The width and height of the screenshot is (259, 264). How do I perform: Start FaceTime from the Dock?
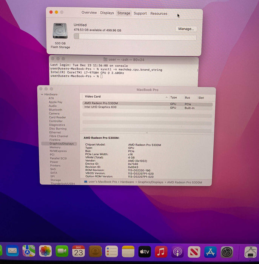(62, 251)
